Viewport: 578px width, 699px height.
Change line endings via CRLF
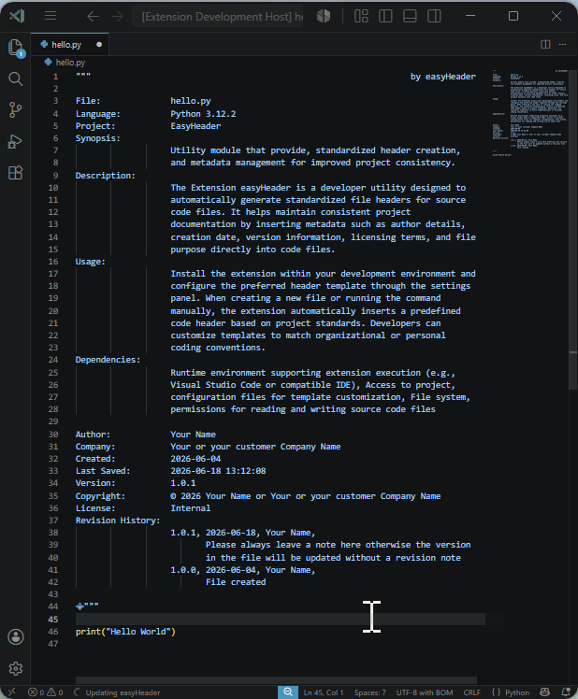click(471, 692)
